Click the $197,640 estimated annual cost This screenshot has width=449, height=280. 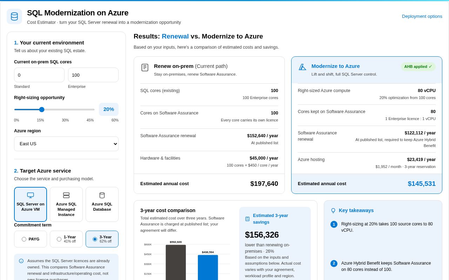click(264, 184)
